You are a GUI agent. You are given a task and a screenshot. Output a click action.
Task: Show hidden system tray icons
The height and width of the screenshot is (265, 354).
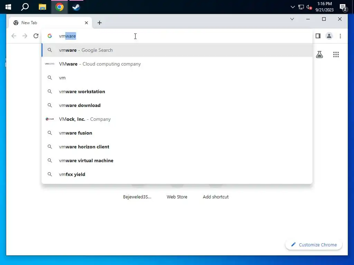[x=292, y=7]
